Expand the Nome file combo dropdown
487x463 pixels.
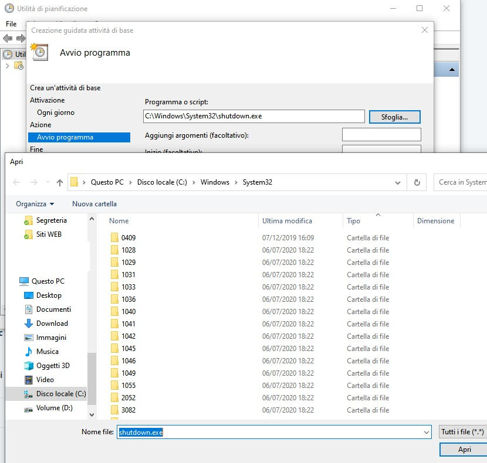click(x=427, y=433)
